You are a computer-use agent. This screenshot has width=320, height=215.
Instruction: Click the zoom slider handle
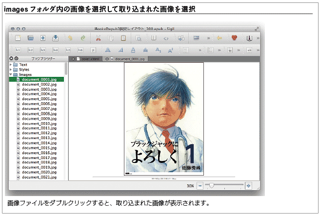(x=211, y=185)
